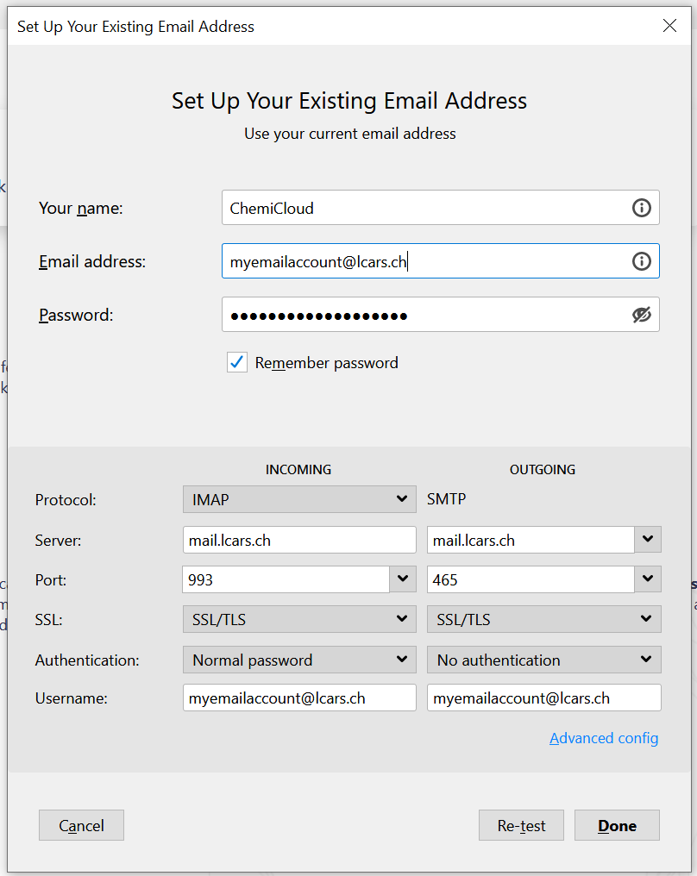
Task: Show password with the crossed-eye icon
Action: point(641,315)
